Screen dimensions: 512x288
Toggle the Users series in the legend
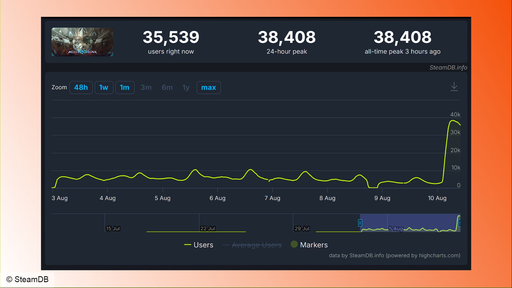point(199,245)
